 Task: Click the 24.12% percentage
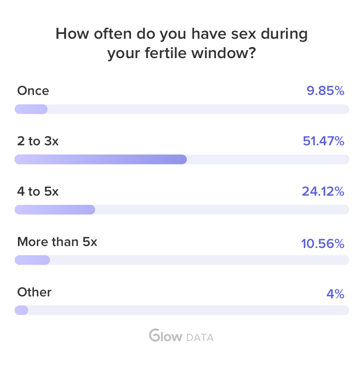[x=323, y=191]
